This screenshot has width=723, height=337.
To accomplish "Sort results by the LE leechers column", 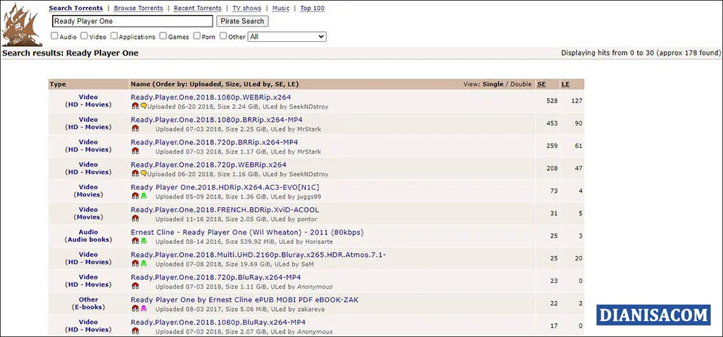I will click(x=565, y=84).
